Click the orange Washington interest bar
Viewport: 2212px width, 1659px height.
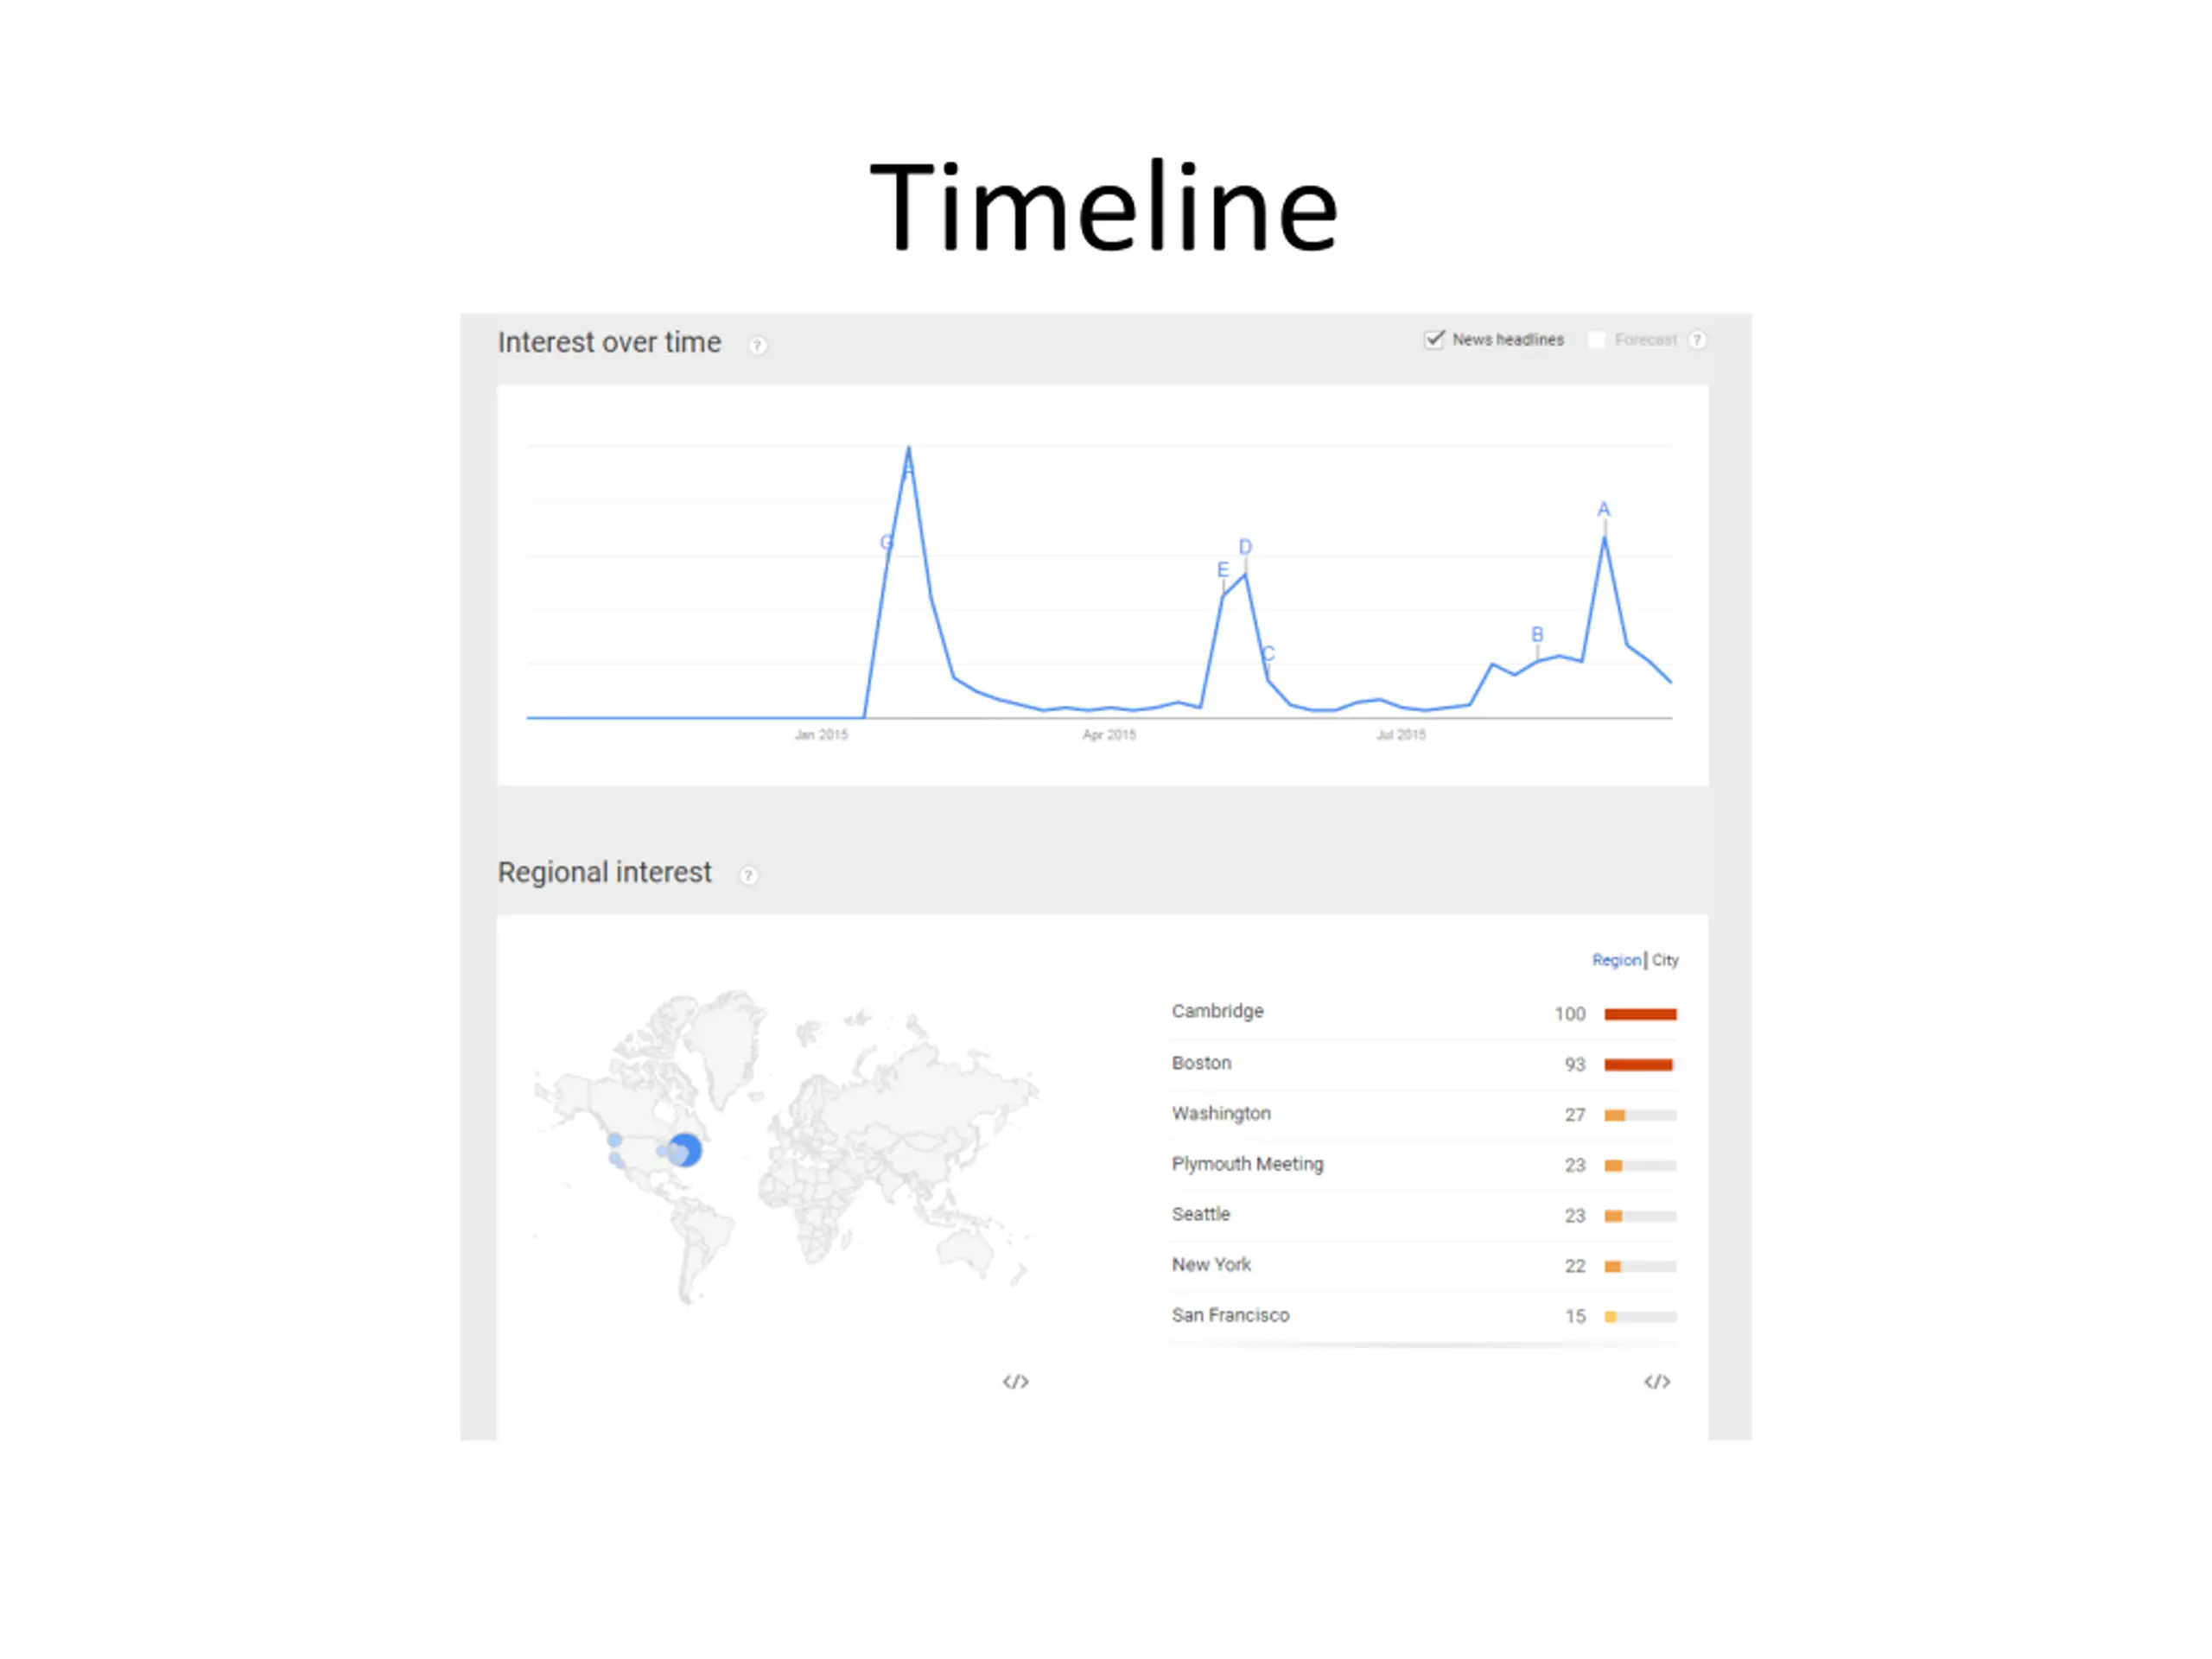click(x=1614, y=1115)
